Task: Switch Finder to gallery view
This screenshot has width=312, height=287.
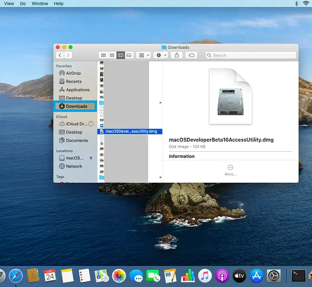Action: click(x=129, y=55)
